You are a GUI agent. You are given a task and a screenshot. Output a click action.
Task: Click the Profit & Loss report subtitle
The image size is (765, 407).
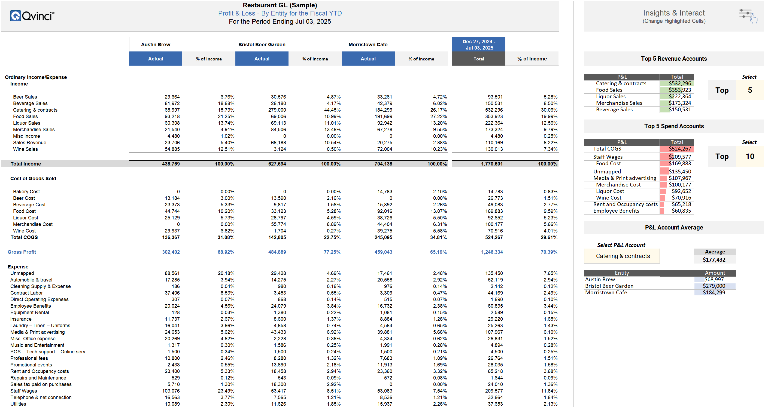pyautogui.click(x=280, y=13)
